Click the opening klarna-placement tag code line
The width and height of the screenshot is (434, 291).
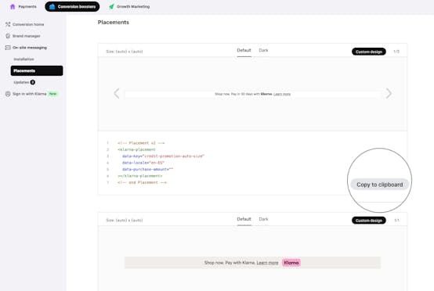coord(137,149)
